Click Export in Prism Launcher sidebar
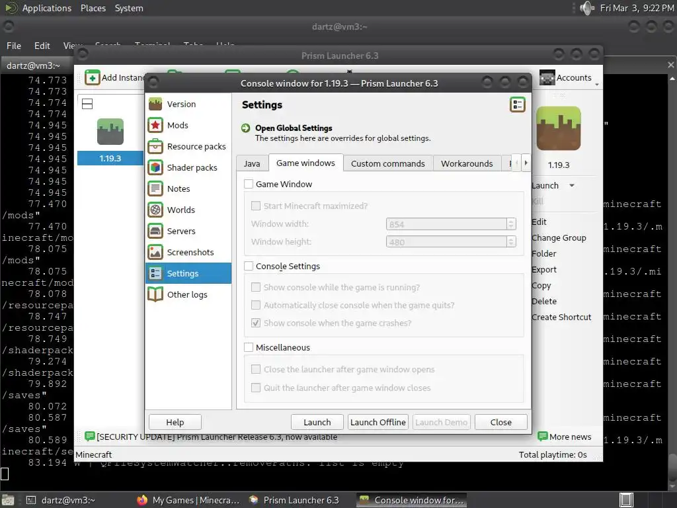This screenshot has width=677, height=508. click(544, 270)
